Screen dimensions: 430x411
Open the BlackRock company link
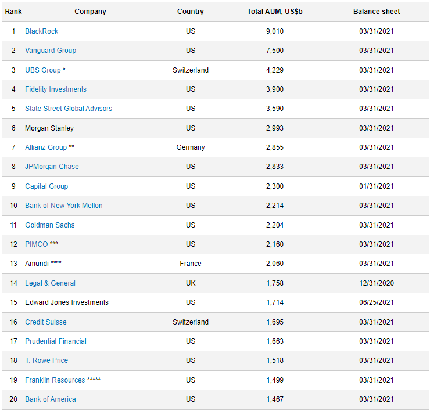point(41,31)
